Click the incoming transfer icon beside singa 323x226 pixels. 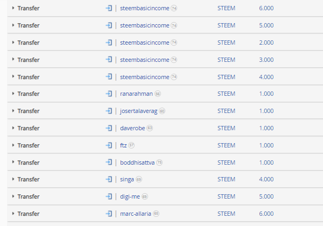[109, 179]
